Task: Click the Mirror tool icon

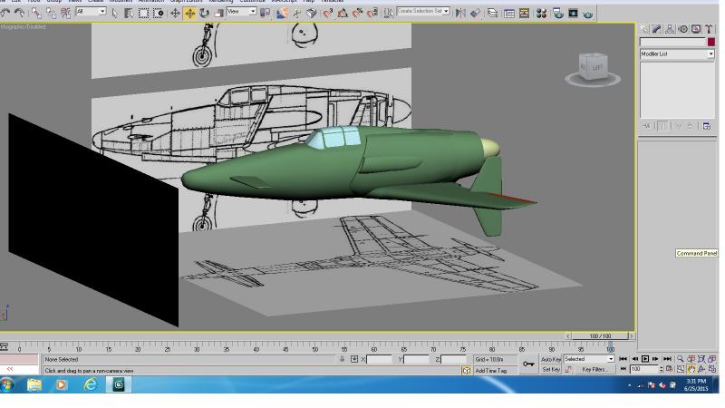Action: coord(460,14)
